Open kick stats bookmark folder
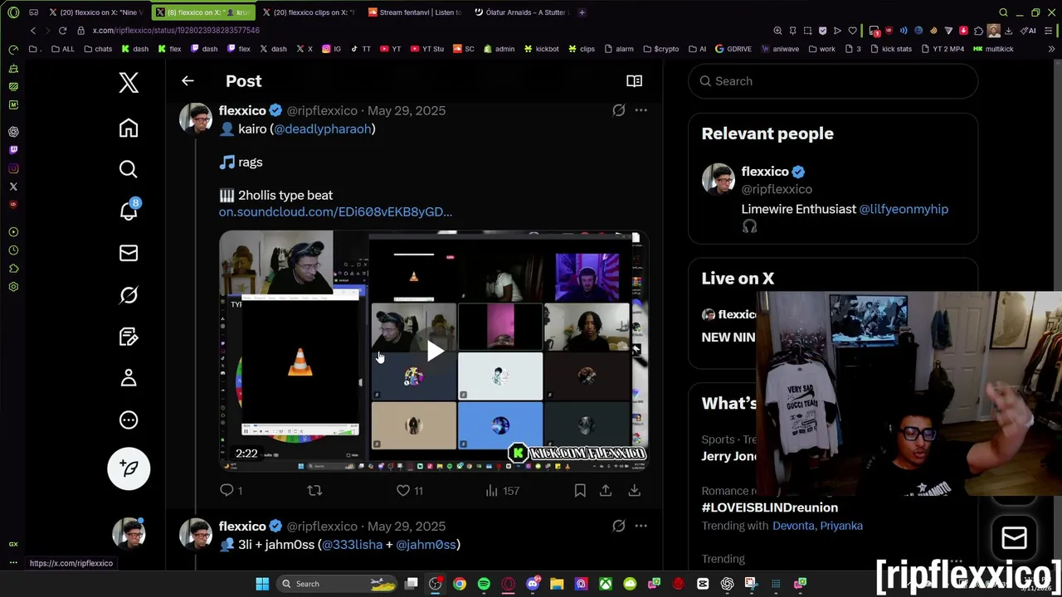The height and width of the screenshot is (597, 1062). [x=890, y=49]
